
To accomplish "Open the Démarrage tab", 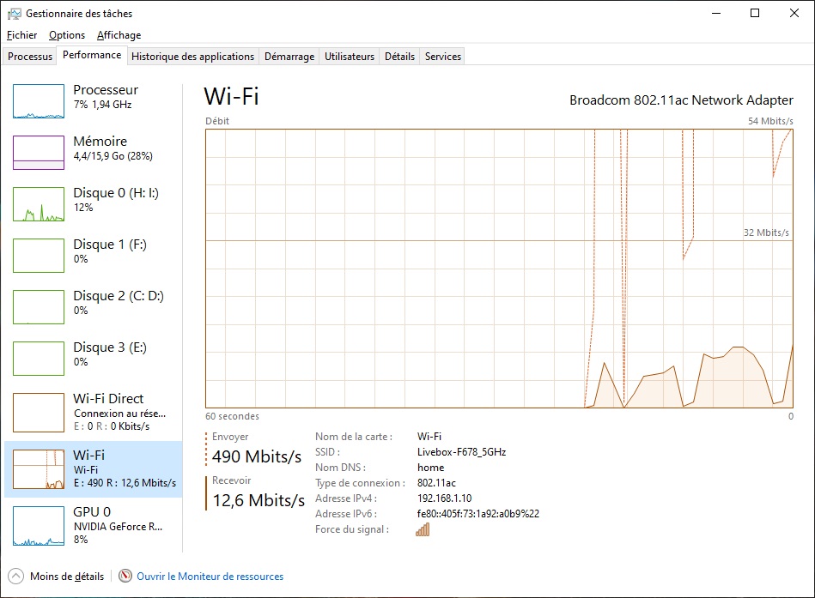I will click(x=289, y=56).
